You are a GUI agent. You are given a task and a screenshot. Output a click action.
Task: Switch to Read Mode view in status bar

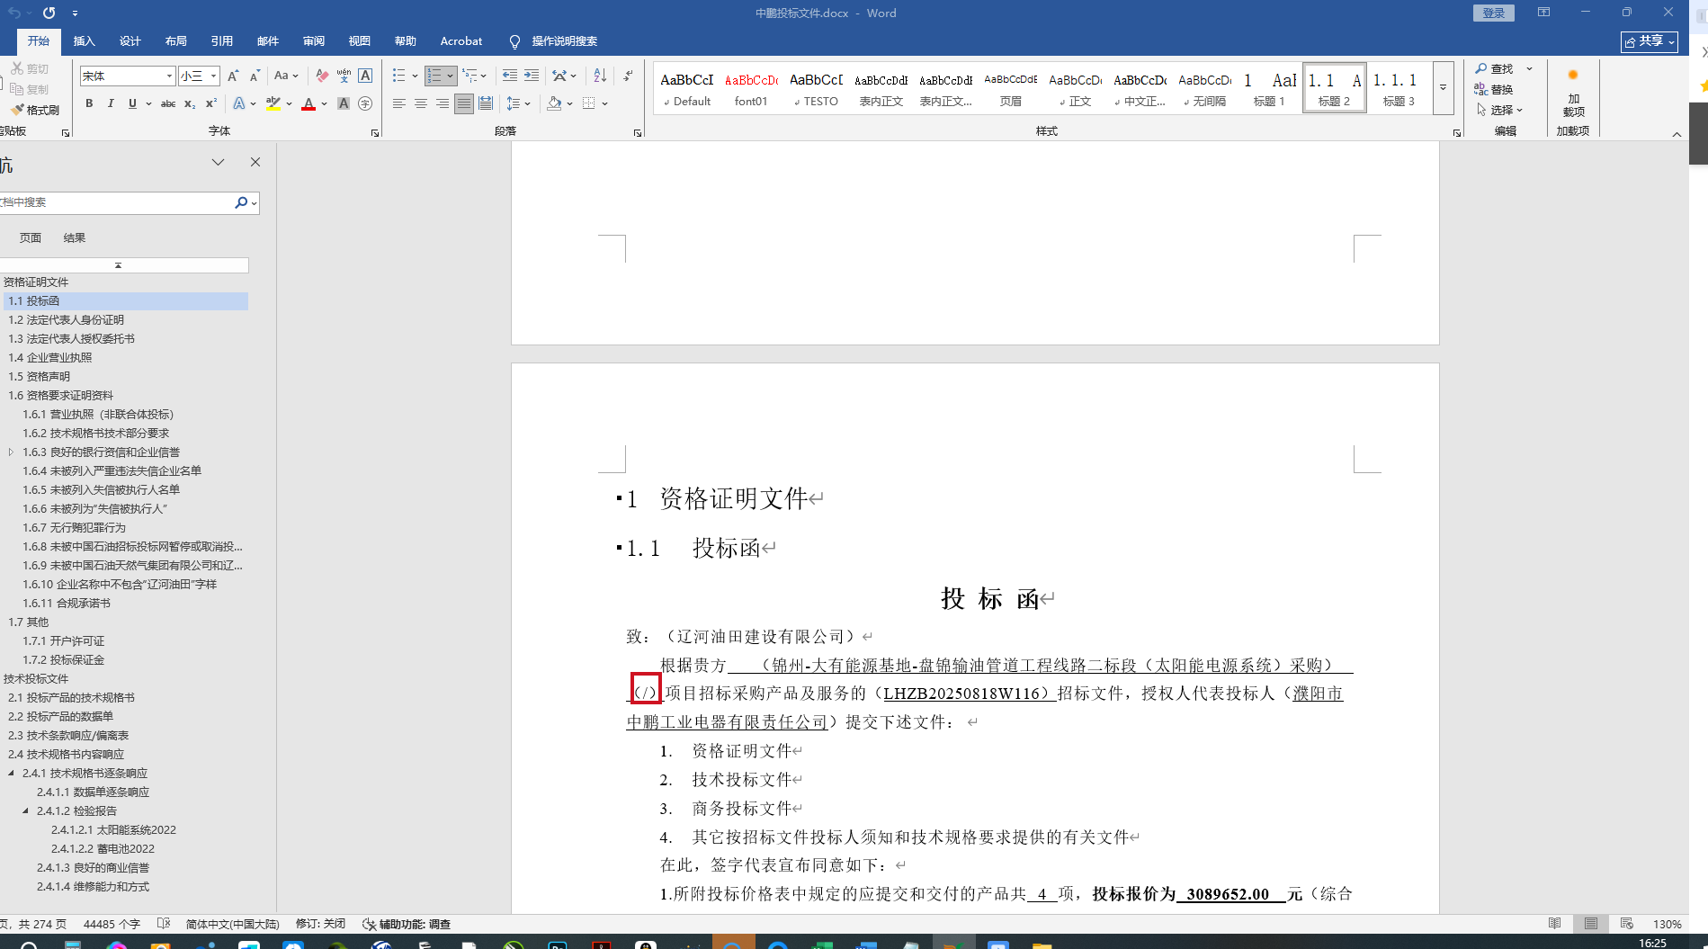[1554, 924]
